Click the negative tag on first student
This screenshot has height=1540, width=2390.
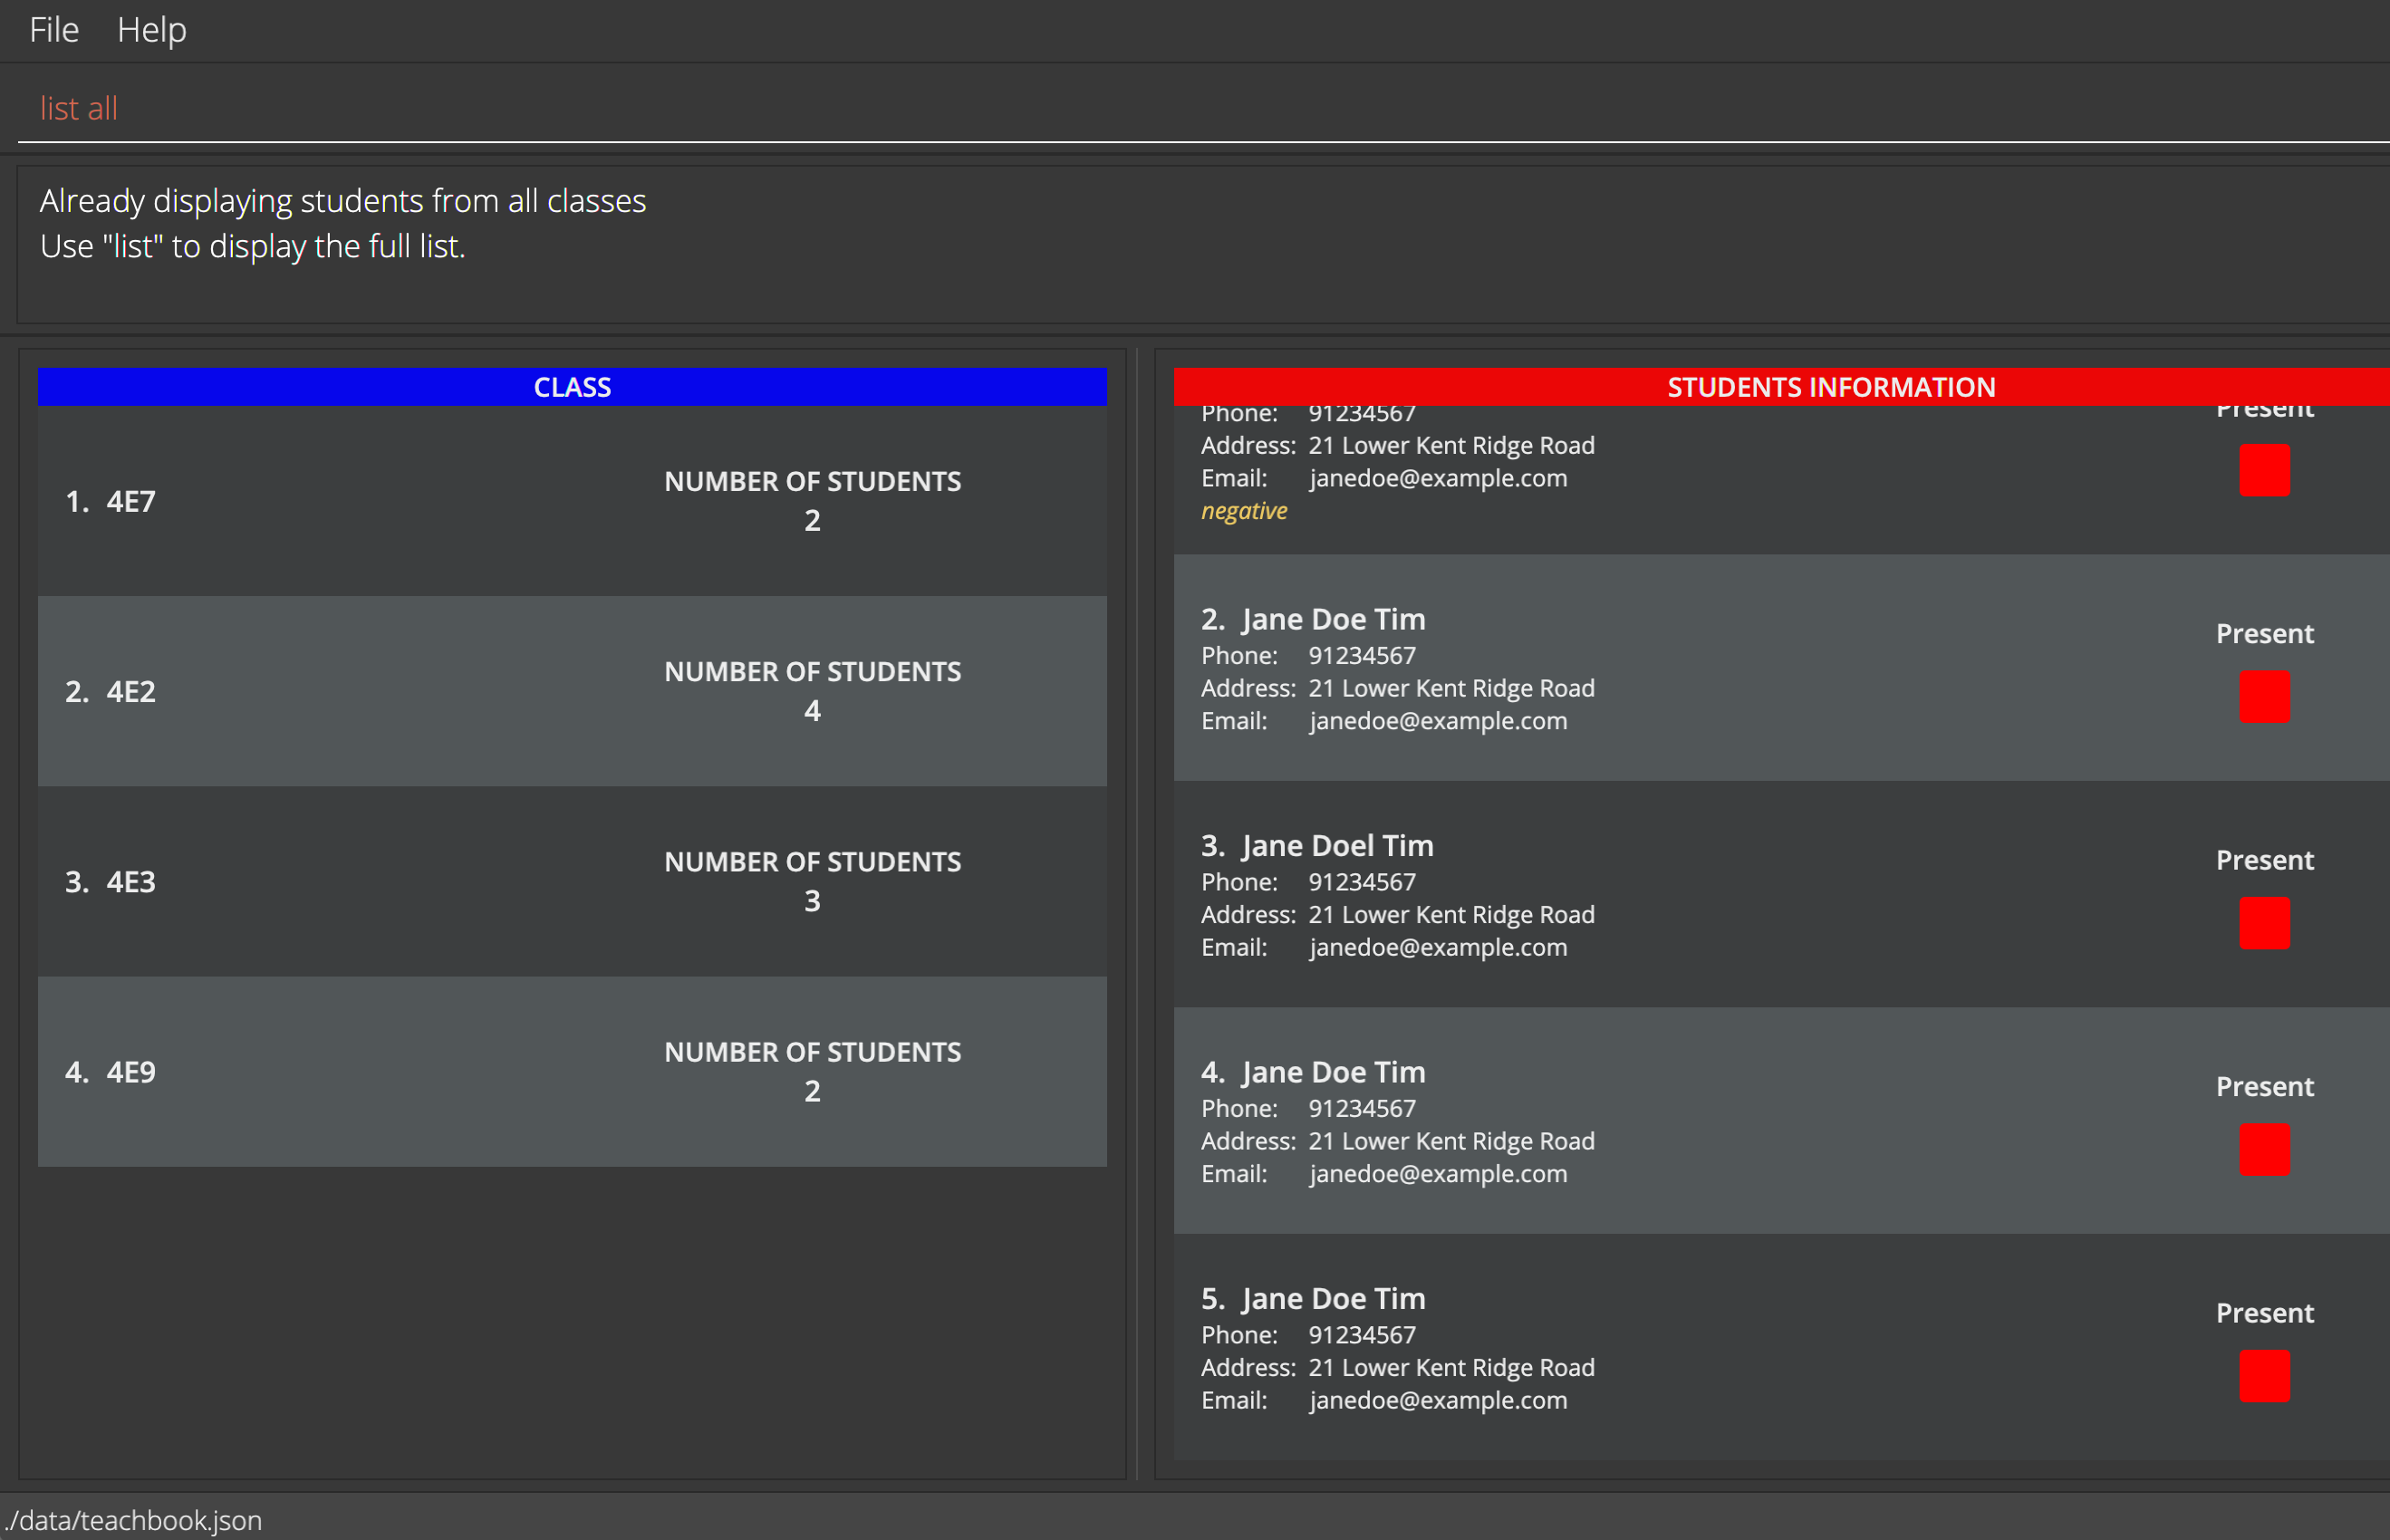(x=1243, y=511)
